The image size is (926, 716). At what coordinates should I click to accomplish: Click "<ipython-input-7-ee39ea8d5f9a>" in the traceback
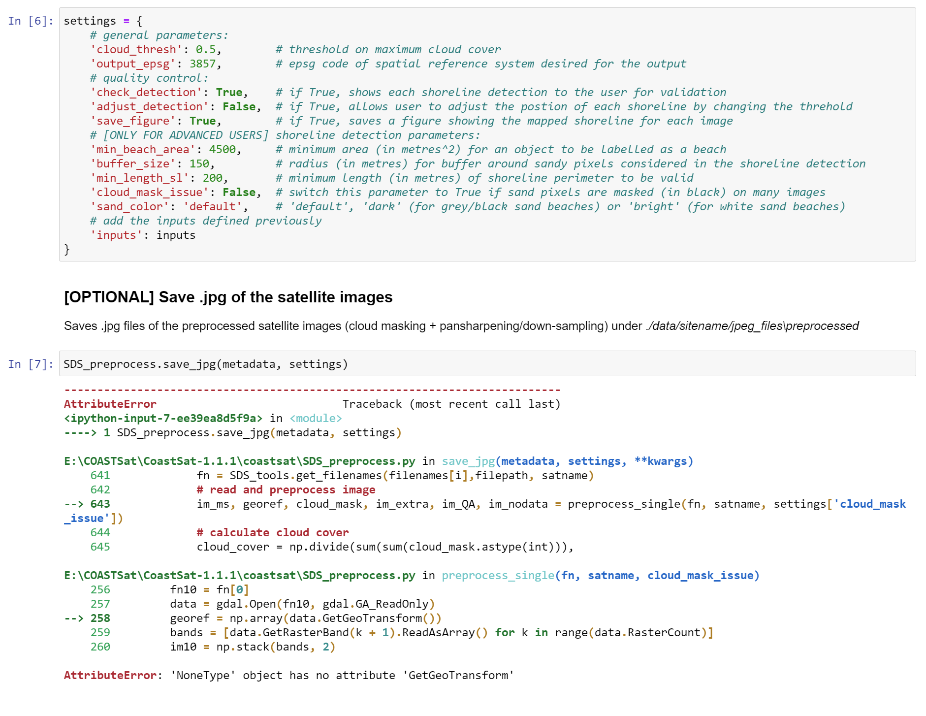click(163, 418)
